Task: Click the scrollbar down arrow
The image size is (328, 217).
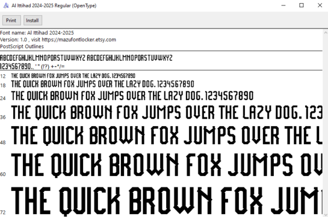Action: click(x=325, y=215)
